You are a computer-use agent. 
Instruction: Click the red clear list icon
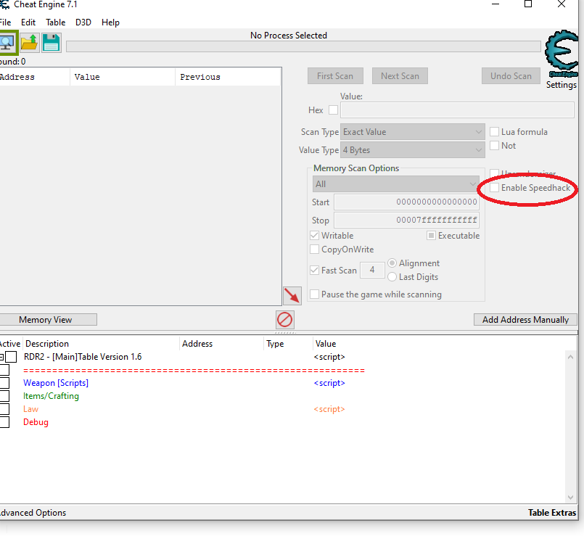click(x=285, y=320)
